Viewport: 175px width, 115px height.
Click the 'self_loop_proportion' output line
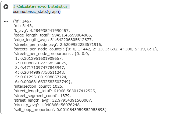pyautogui.click(x=60, y=110)
